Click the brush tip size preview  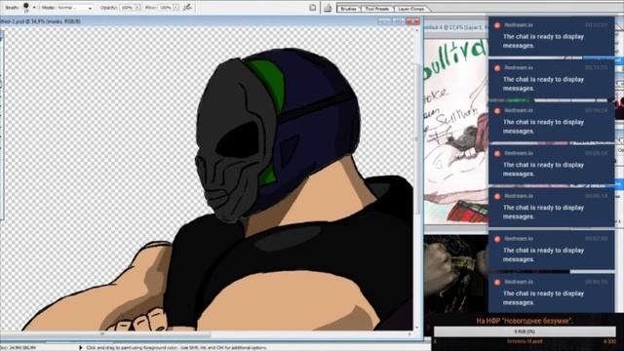pyautogui.click(x=26, y=7)
